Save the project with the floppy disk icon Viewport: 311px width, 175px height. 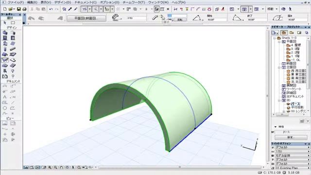tap(18, 9)
